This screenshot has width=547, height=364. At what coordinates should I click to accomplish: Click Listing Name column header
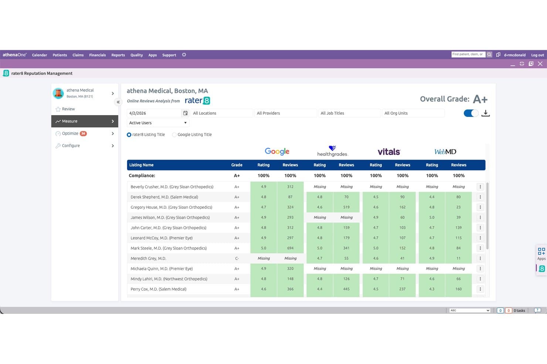(141, 165)
